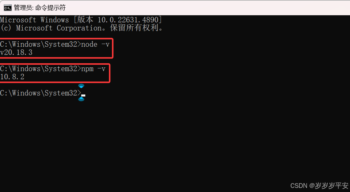Screen dimensions: 350x192
Task: Select the Microsoft Windows version line
Action: [81, 20]
